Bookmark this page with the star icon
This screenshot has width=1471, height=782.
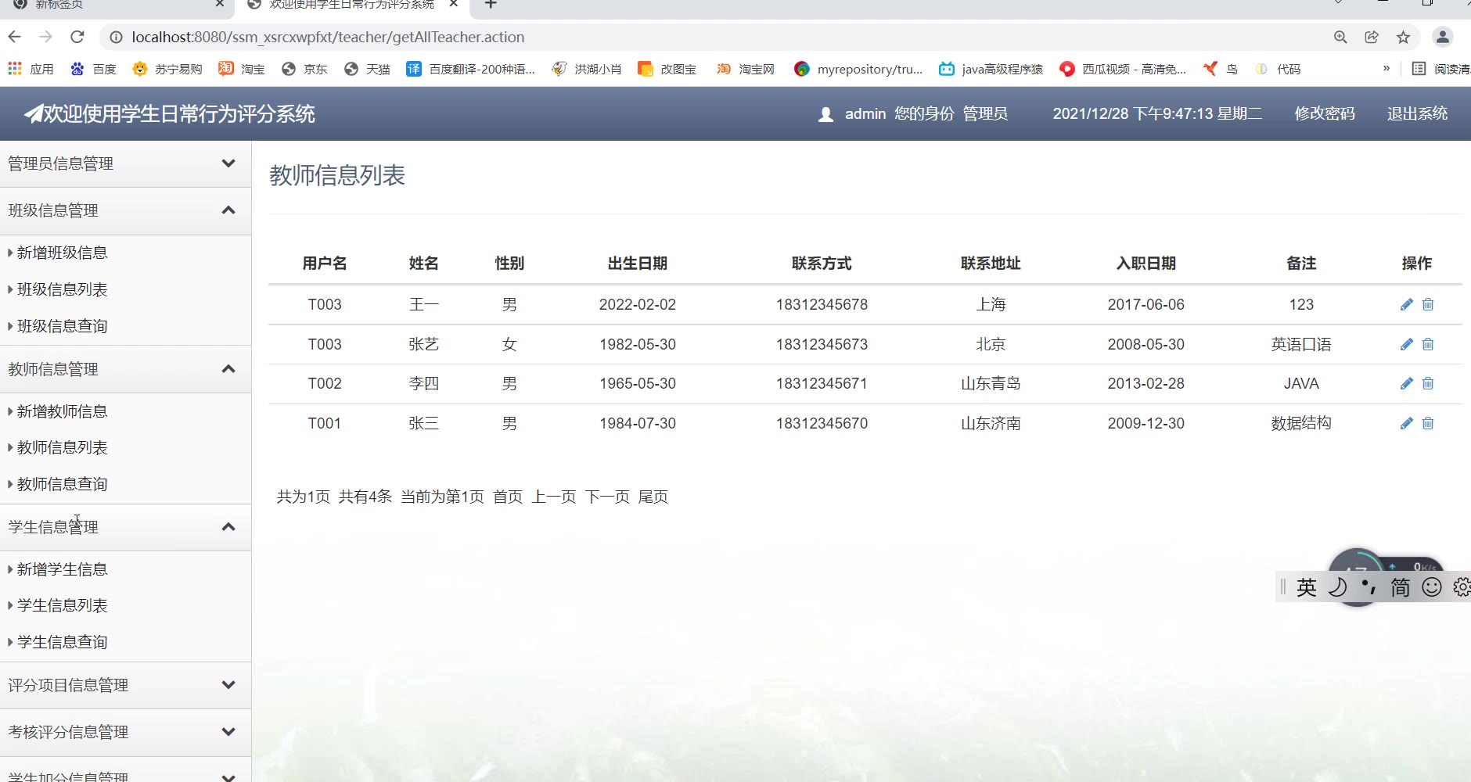click(x=1403, y=37)
